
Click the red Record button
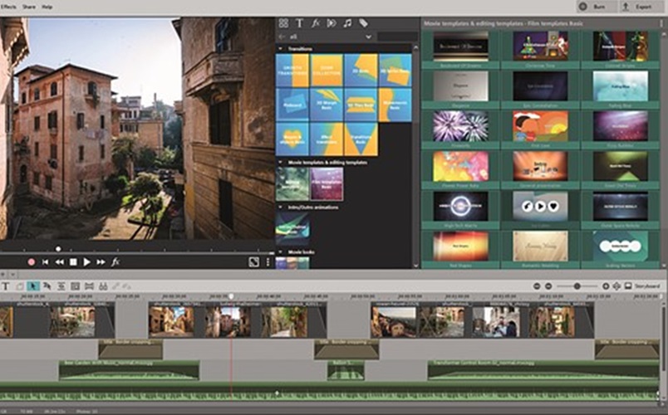(x=32, y=262)
